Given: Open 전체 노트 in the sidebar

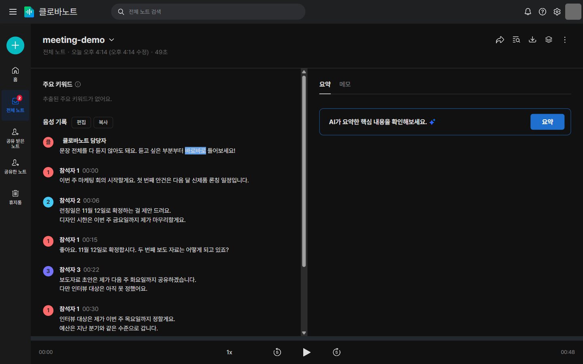Looking at the screenshot, I should [15, 105].
